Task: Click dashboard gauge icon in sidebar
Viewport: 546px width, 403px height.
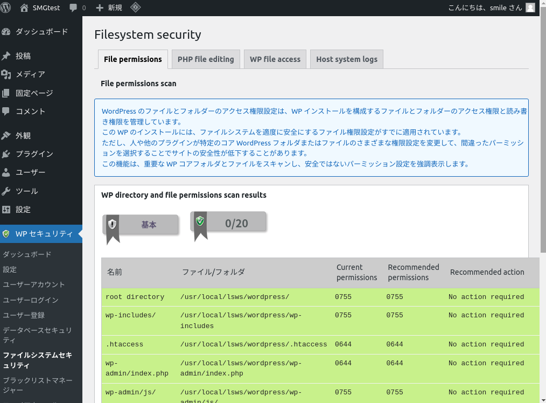Action: pyautogui.click(x=6, y=32)
